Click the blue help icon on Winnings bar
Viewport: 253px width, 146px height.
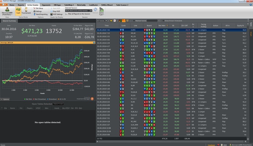point(94,43)
